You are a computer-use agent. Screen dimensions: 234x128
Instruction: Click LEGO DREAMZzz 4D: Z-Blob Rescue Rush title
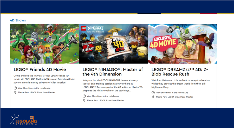point(179,72)
